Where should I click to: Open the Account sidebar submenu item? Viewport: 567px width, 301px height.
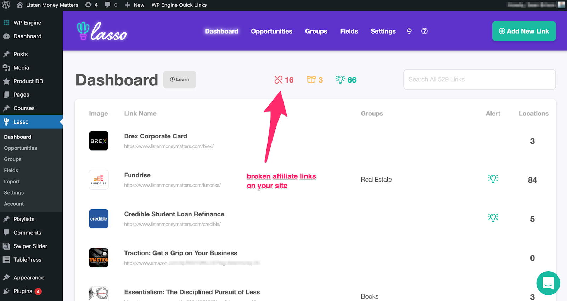click(x=14, y=204)
